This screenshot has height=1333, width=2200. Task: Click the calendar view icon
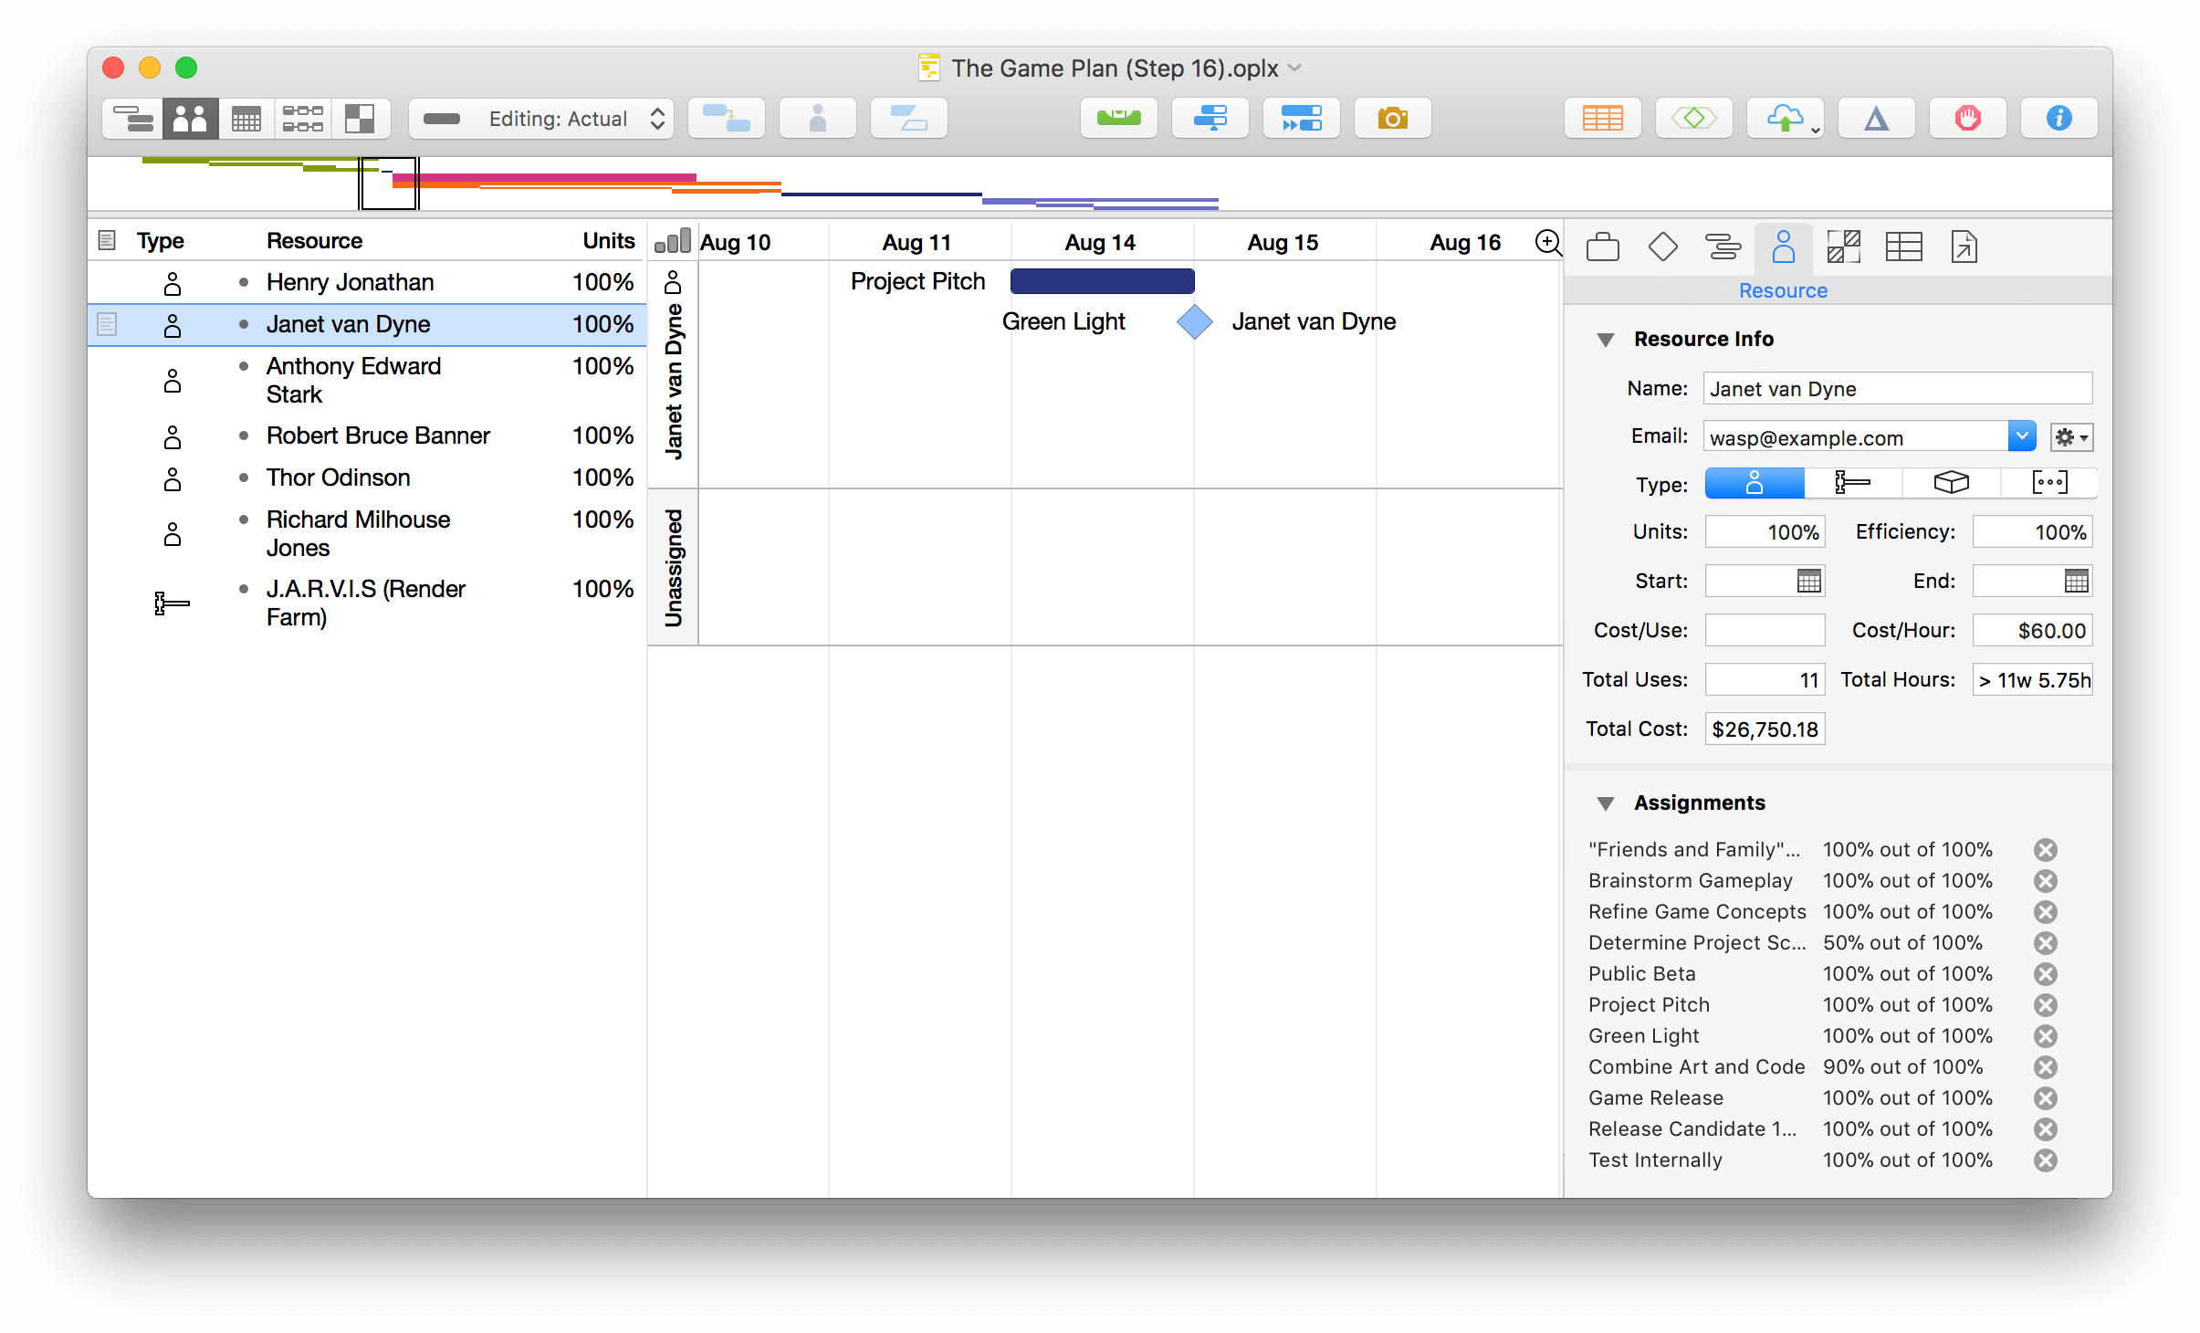tap(246, 118)
